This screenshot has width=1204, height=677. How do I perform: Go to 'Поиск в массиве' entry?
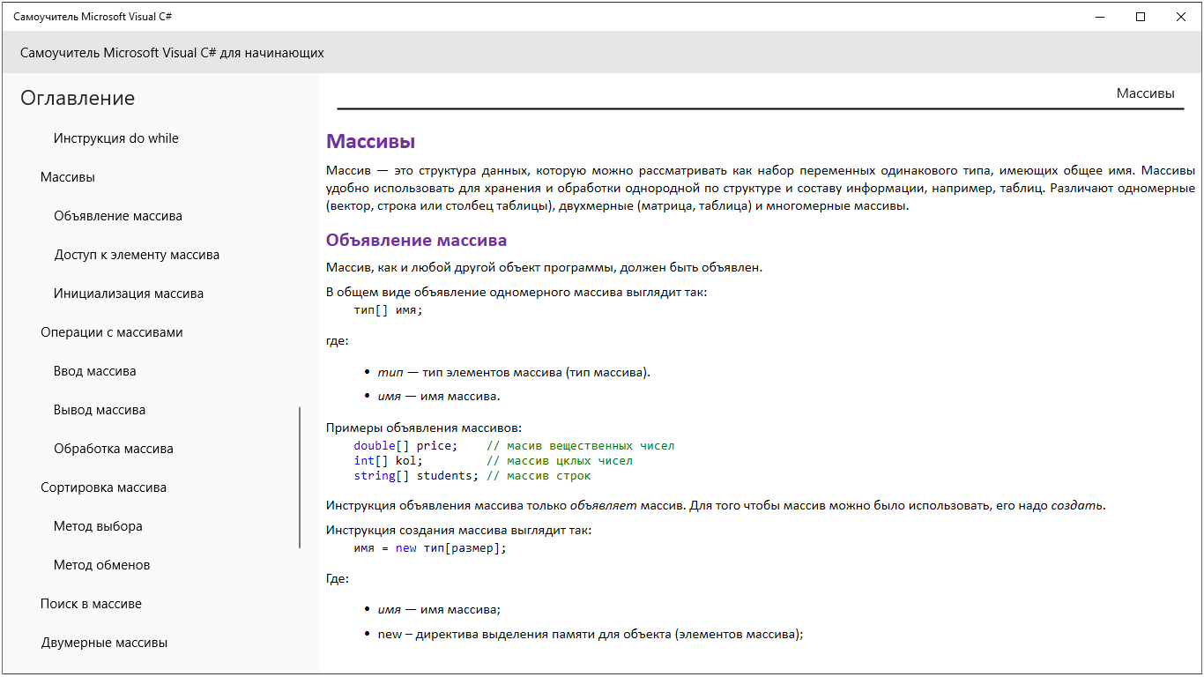pyautogui.click(x=91, y=604)
